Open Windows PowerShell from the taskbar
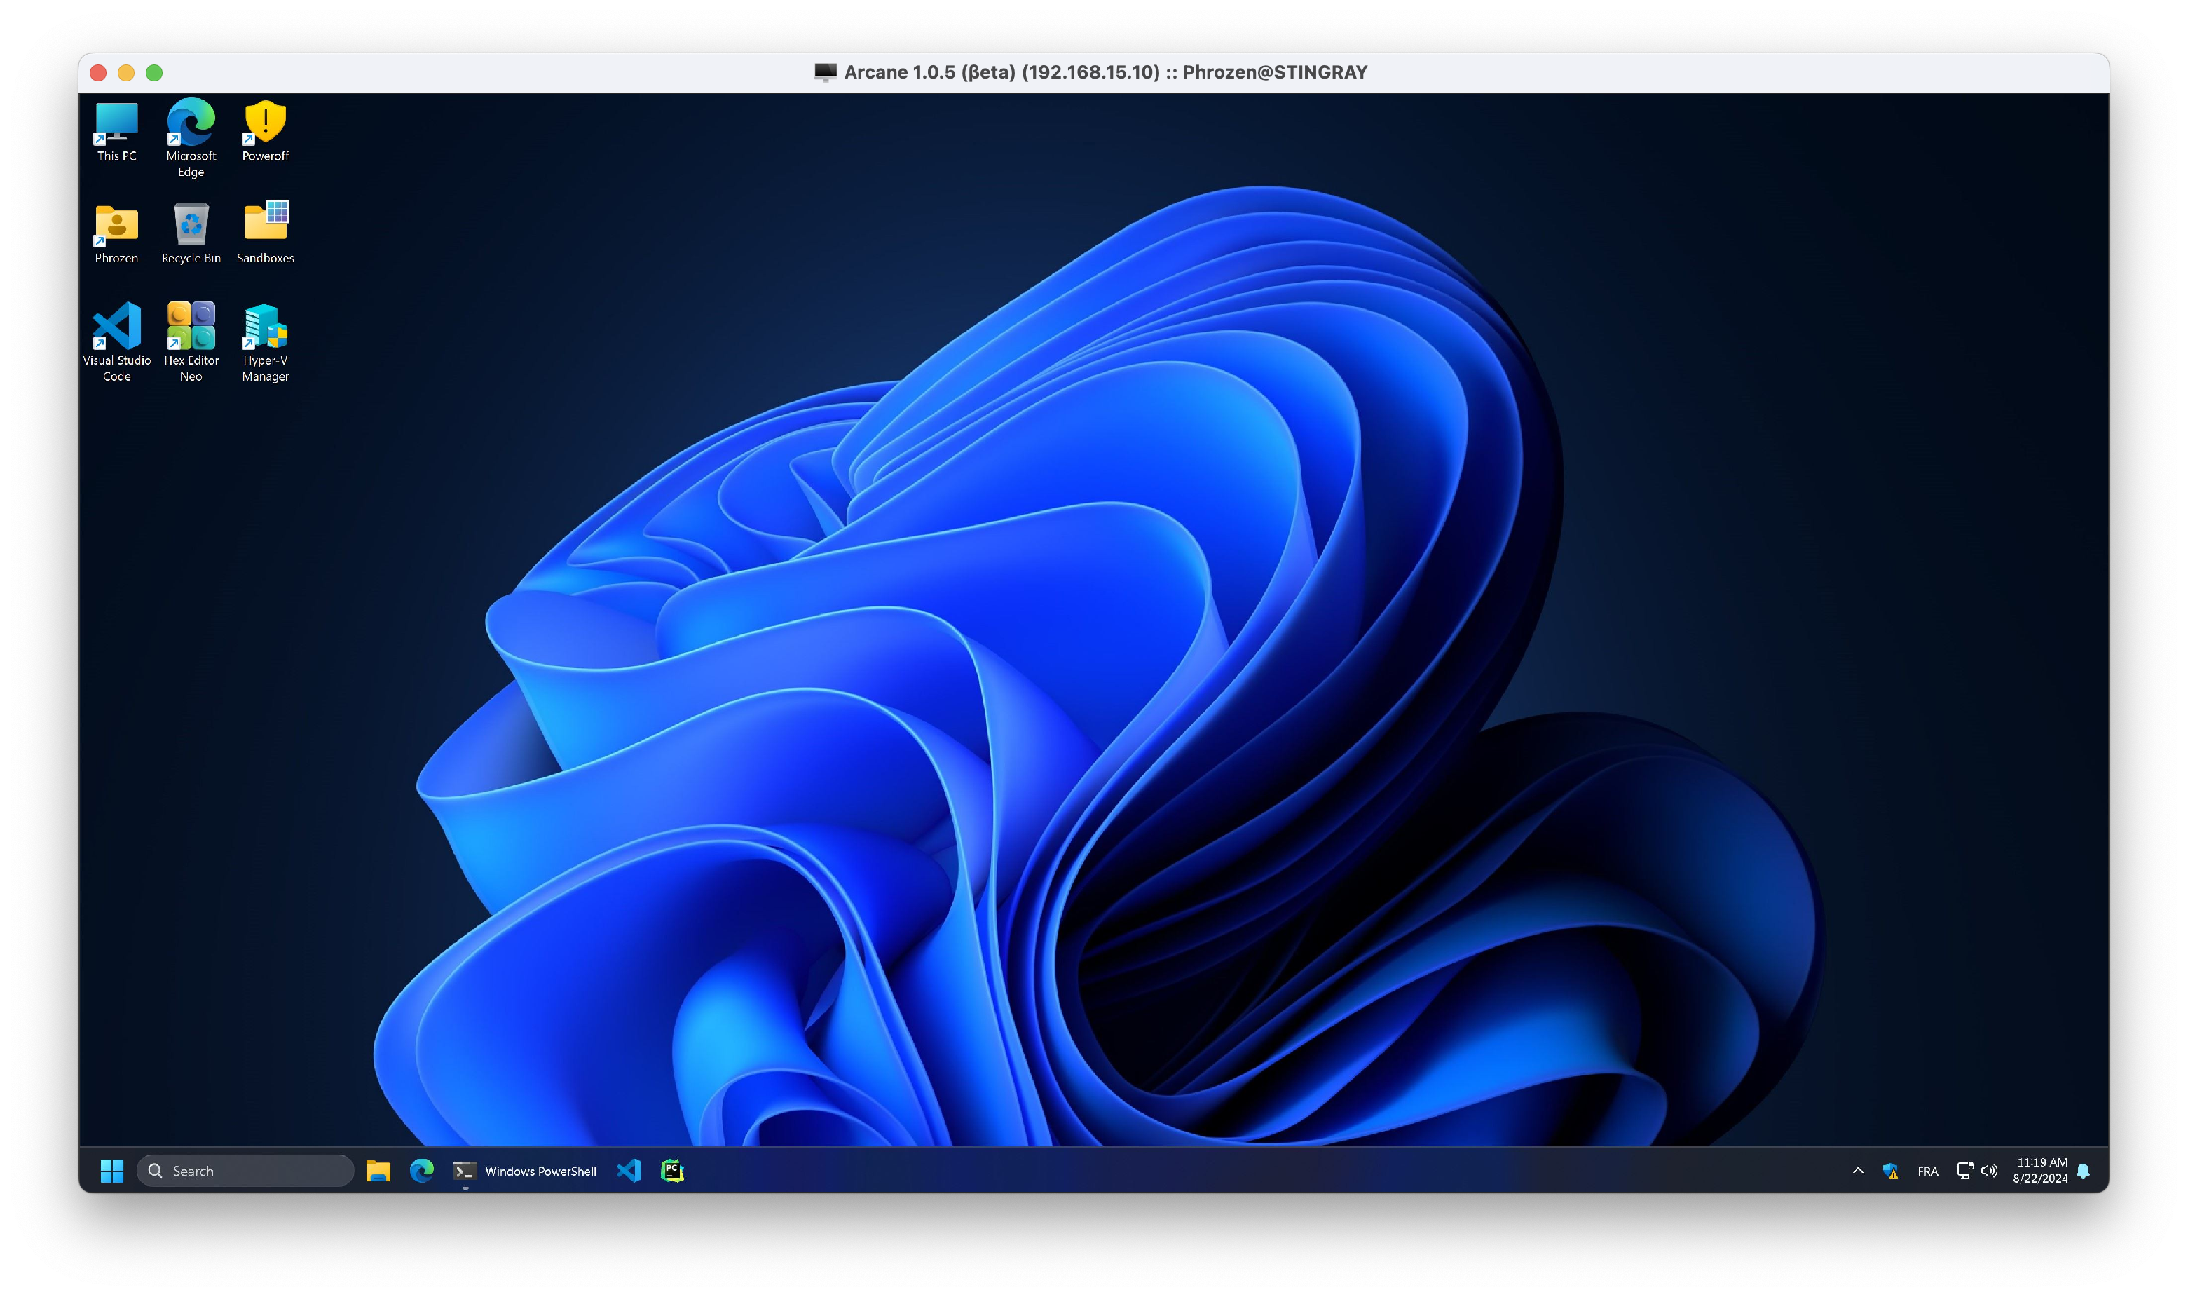Image resolution: width=2188 pixels, height=1297 pixels. [x=464, y=1170]
